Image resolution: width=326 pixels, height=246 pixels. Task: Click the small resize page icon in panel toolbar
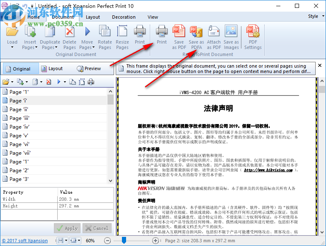[82, 82]
